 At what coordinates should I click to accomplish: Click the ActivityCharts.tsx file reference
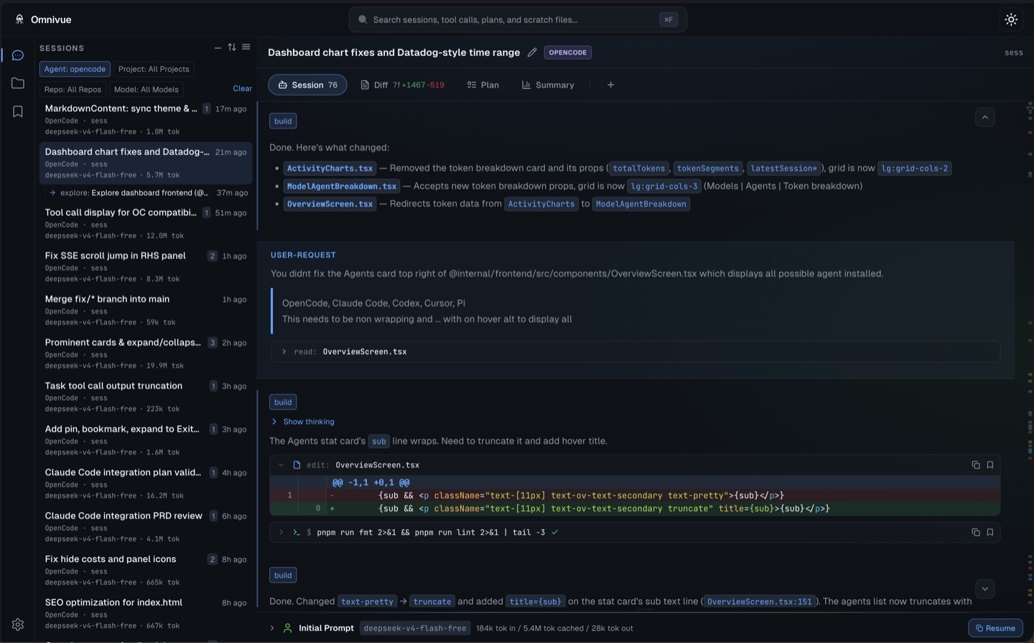pyautogui.click(x=330, y=168)
